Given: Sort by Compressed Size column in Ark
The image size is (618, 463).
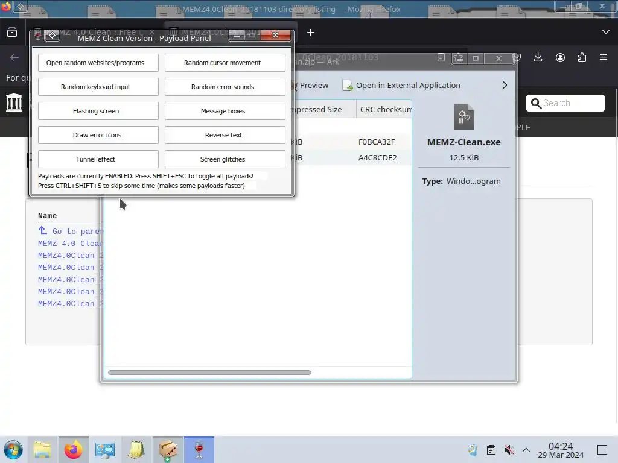Looking at the screenshot, I should tap(325, 110).
